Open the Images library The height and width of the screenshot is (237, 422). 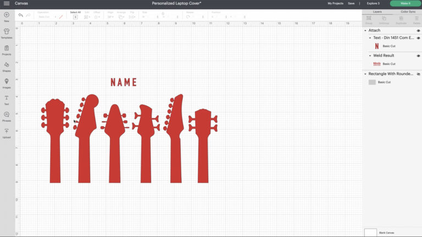click(x=7, y=83)
